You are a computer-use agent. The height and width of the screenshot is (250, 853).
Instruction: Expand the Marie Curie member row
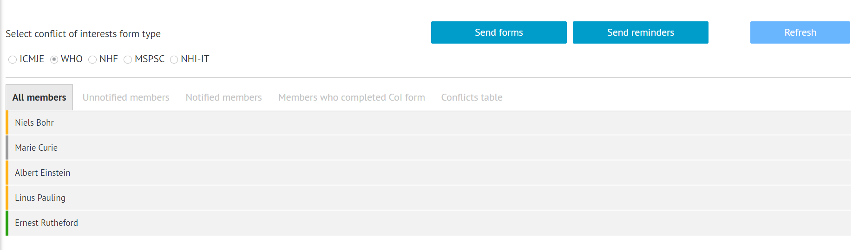(36, 148)
